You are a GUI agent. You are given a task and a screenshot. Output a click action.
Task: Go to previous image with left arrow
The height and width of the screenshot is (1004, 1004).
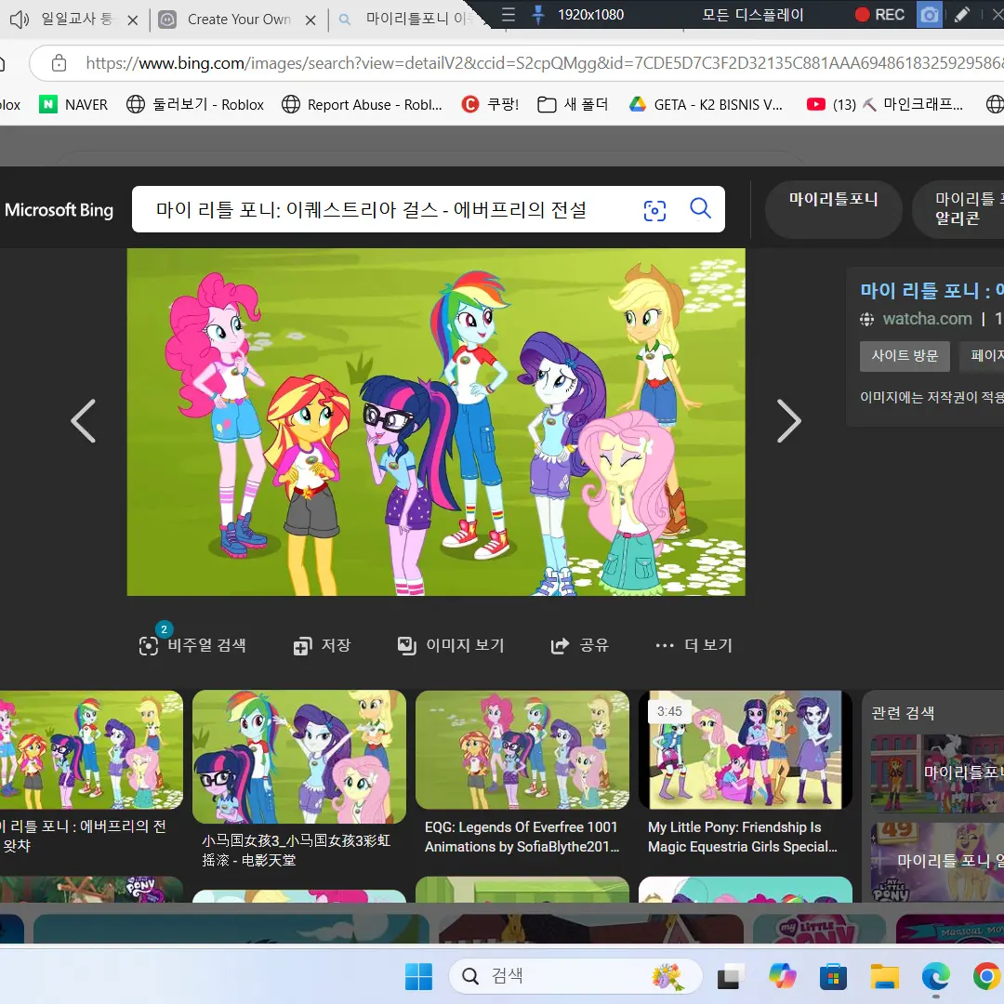coord(84,421)
